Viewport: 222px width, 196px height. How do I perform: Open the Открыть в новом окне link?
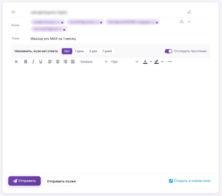point(190,181)
